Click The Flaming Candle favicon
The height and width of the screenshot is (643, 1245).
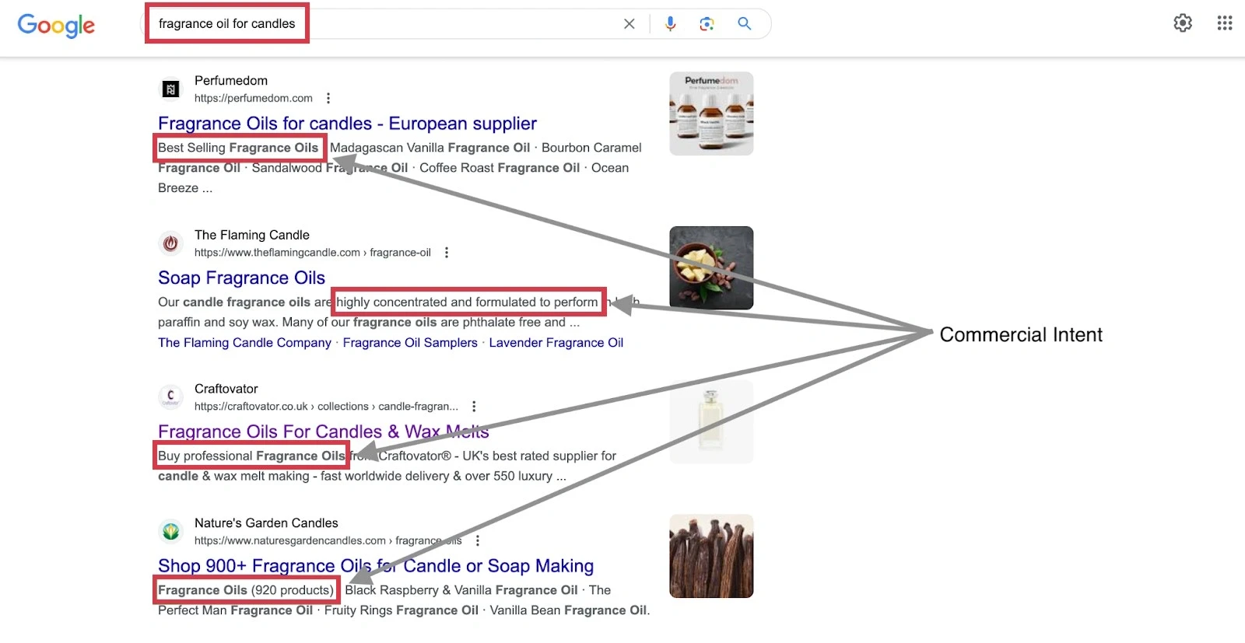click(x=170, y=243)
